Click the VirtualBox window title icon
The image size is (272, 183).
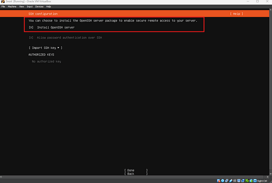[3, 2]
